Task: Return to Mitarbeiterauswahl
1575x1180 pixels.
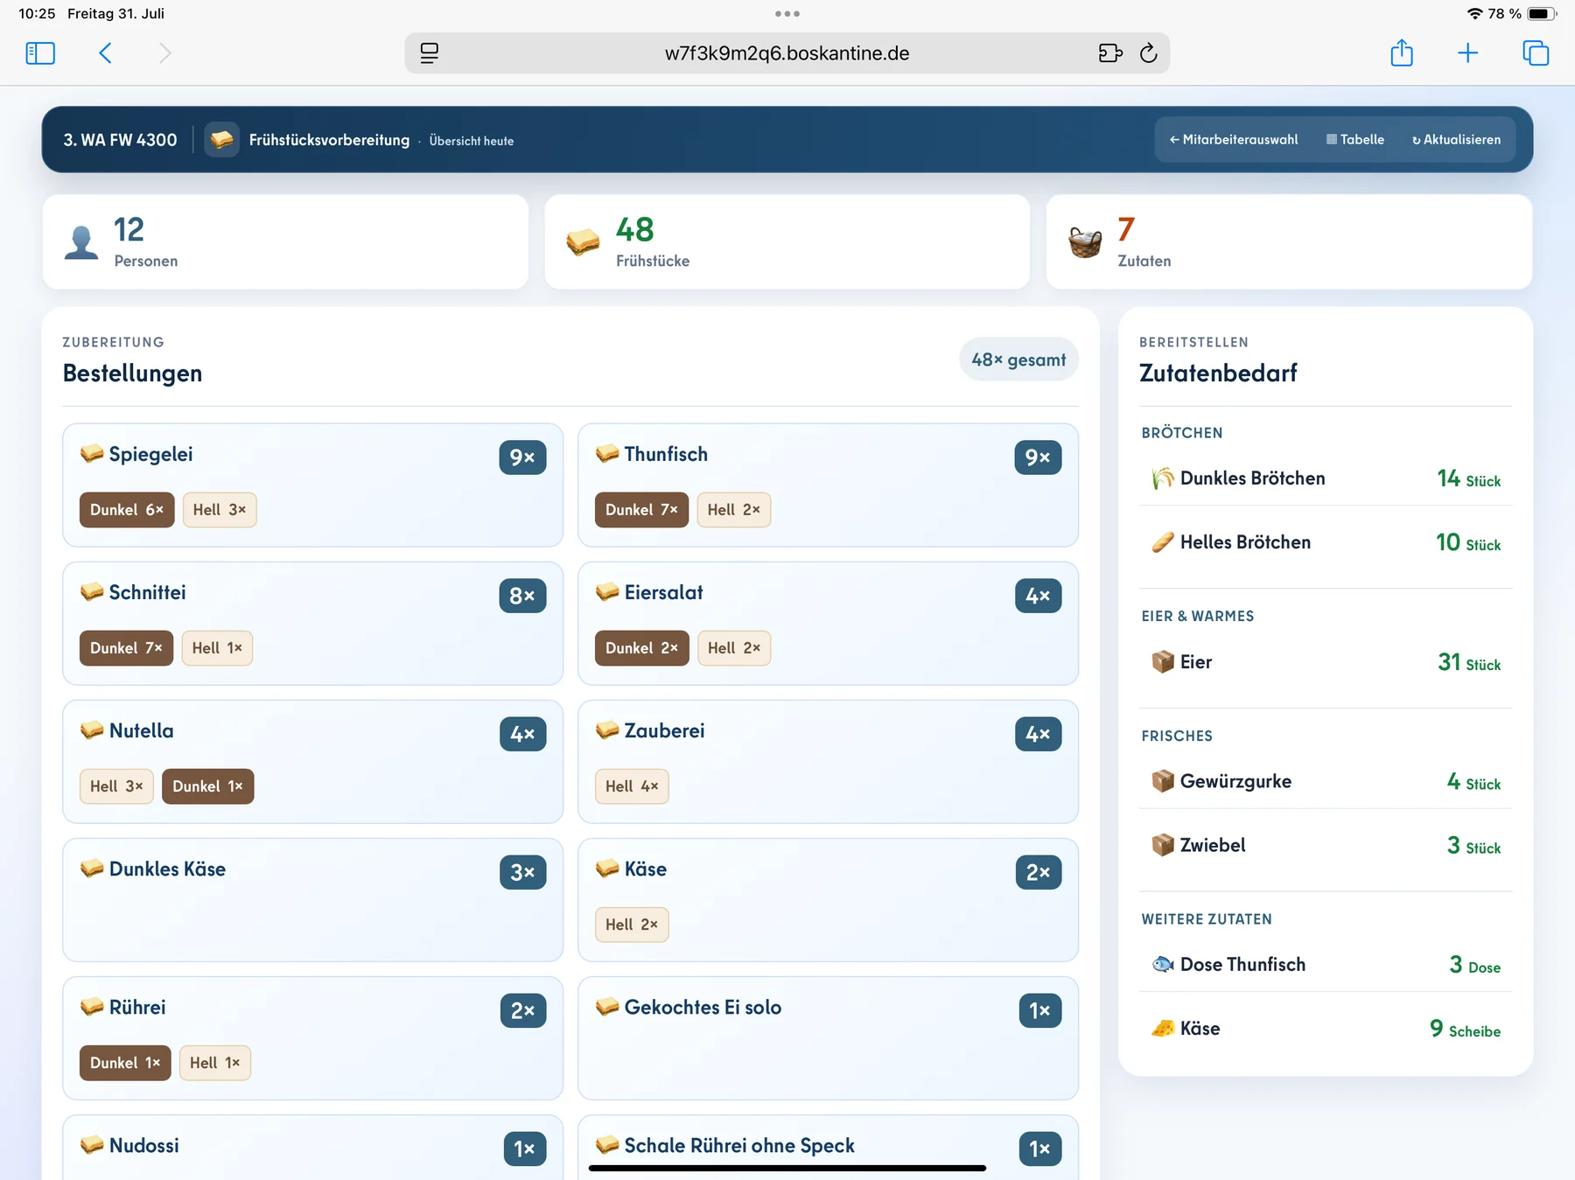Action: [x=1234, y=140]
